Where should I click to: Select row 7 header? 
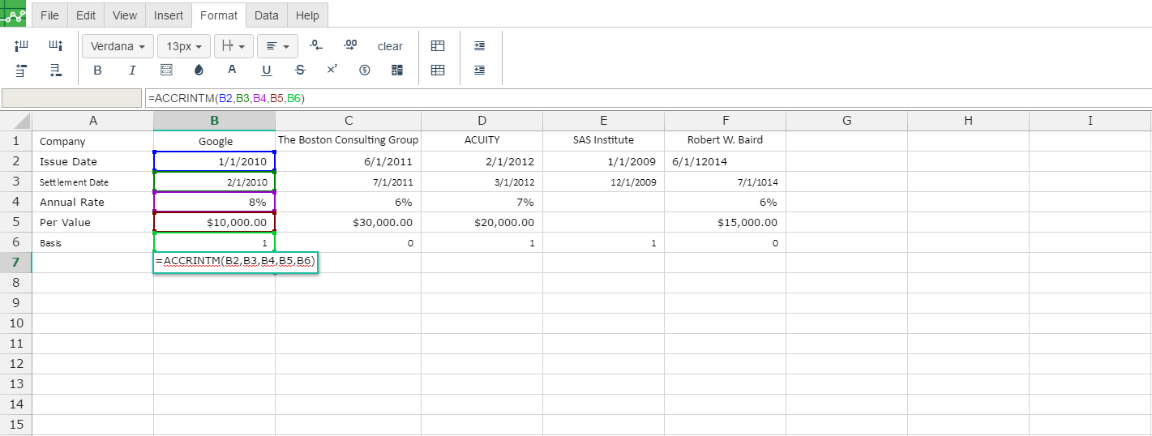[15, 263]
